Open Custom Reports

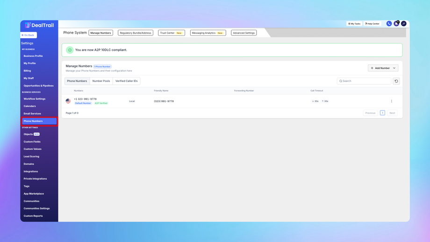pos(33,216)
